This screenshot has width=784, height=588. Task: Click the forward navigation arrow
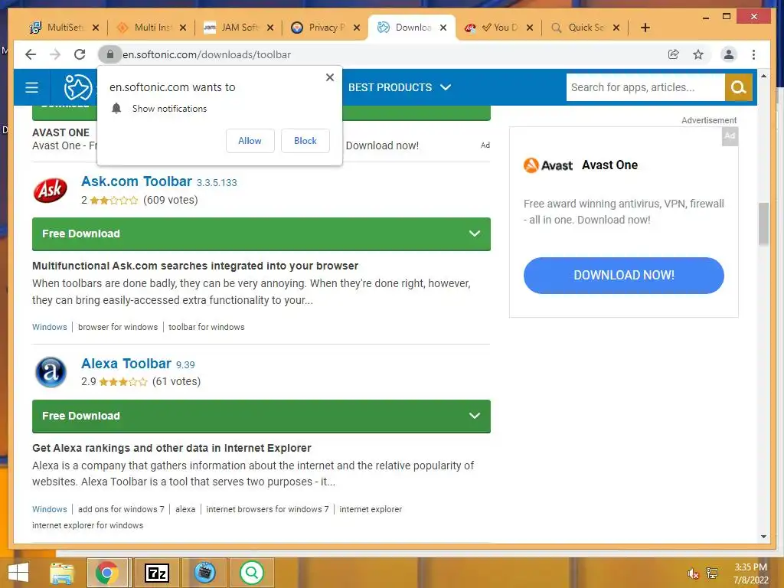[55, 54]
